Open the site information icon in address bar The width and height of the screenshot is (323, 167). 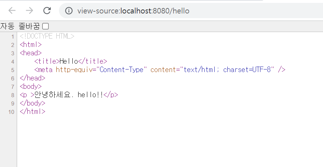point(69,11)
